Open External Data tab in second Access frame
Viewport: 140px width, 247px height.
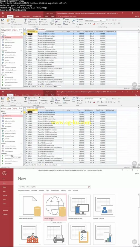(26, 95)
